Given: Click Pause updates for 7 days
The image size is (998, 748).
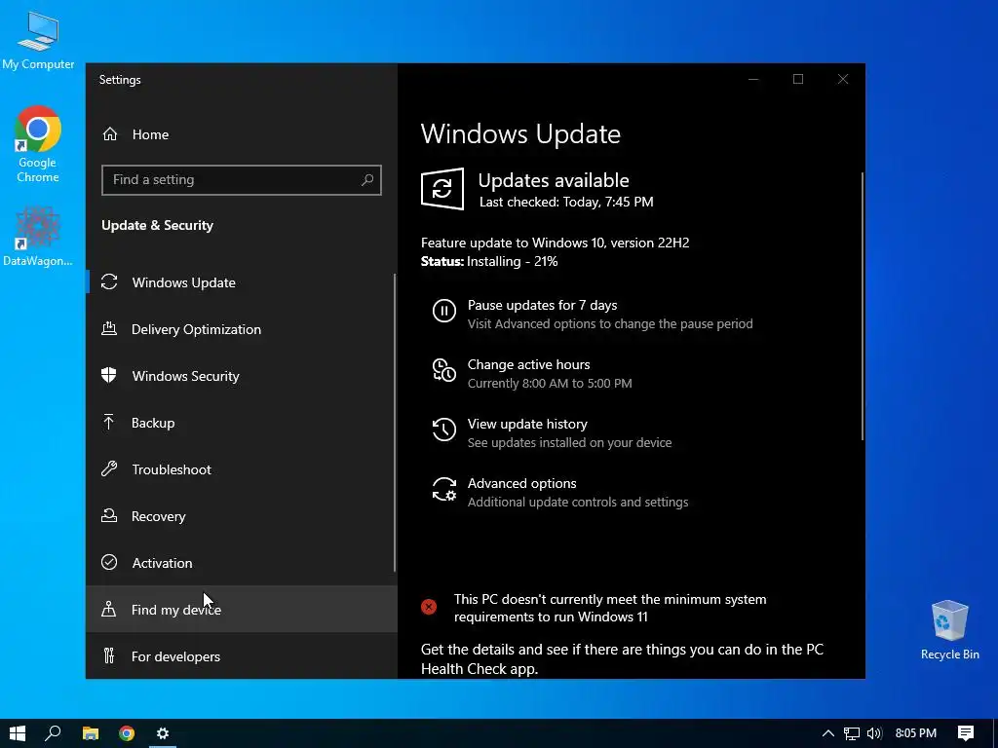Looking at the screenshot, I should (542, 305).
